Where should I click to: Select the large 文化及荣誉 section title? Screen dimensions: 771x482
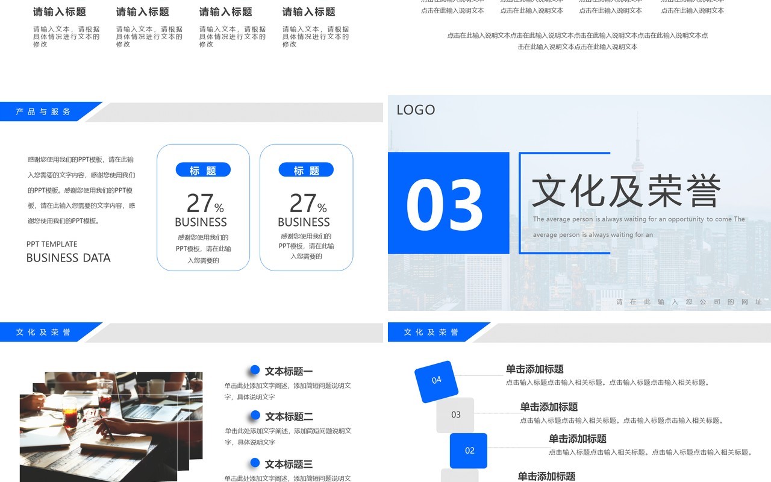point(626,190)
